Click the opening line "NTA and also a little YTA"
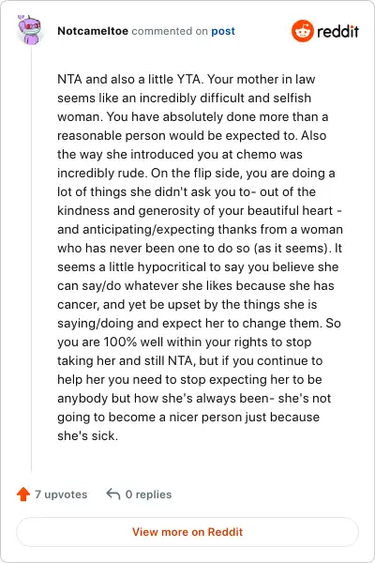 click(128, 79)
